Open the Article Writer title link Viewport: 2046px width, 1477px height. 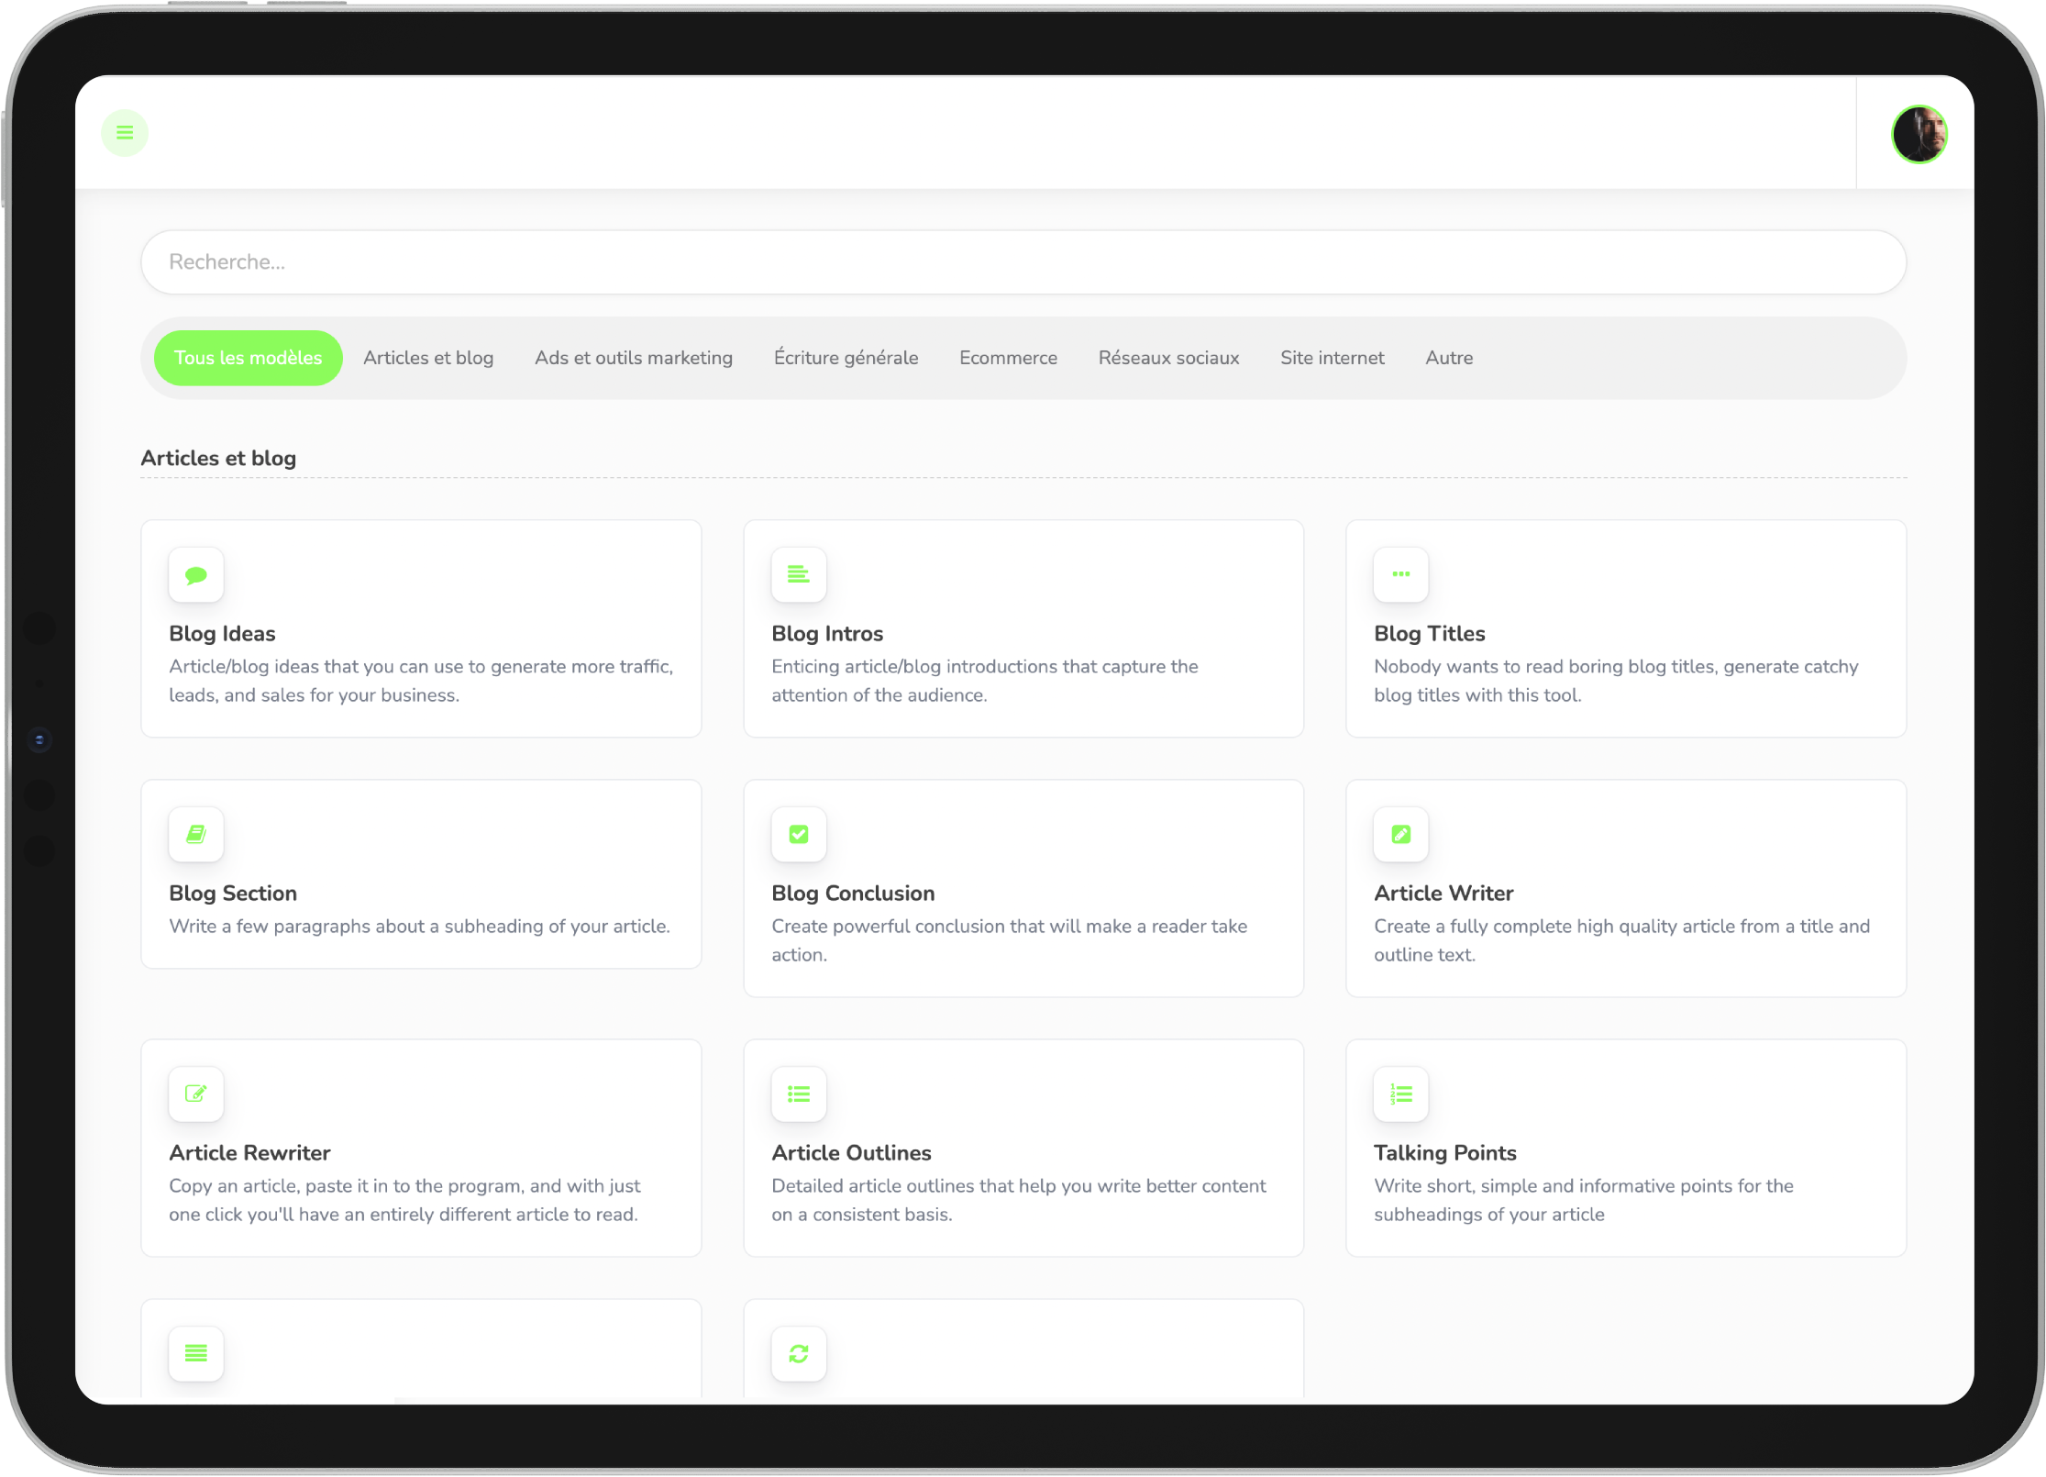click(1443, 894)
